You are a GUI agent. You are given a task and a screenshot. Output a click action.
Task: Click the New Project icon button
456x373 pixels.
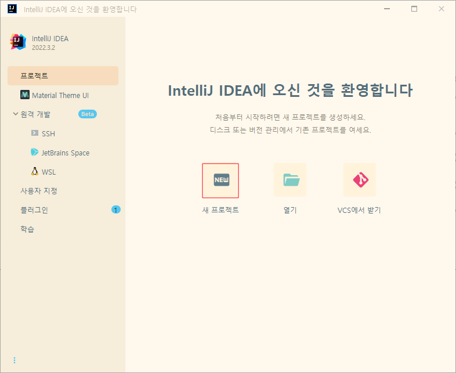220,180
